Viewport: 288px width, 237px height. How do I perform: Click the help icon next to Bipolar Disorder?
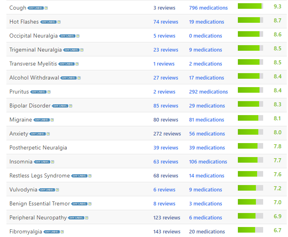coord(71,106)
